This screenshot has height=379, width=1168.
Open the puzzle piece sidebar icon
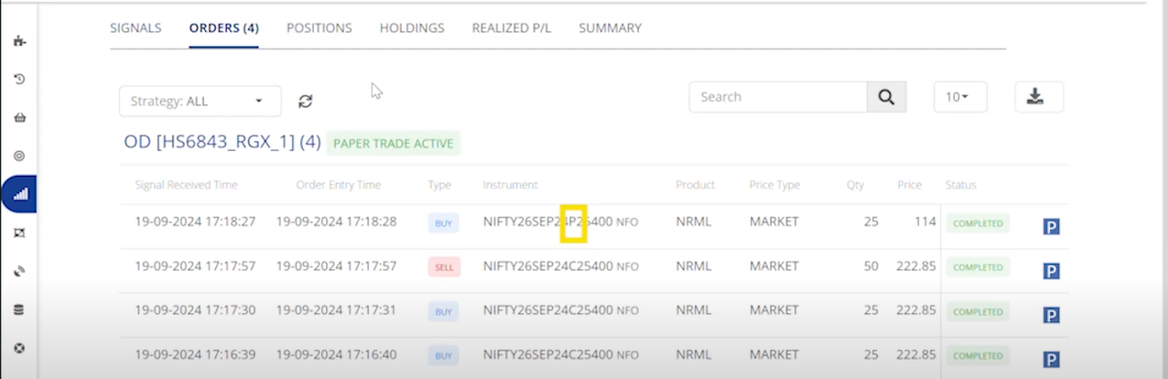(x=19, y=40)
